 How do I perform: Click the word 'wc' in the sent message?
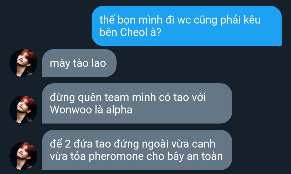coord(184,20)
